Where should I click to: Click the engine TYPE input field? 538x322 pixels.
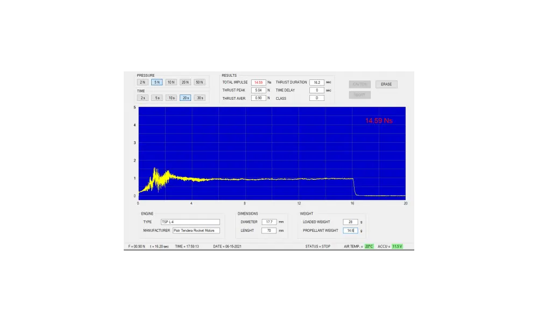(190, 222)
